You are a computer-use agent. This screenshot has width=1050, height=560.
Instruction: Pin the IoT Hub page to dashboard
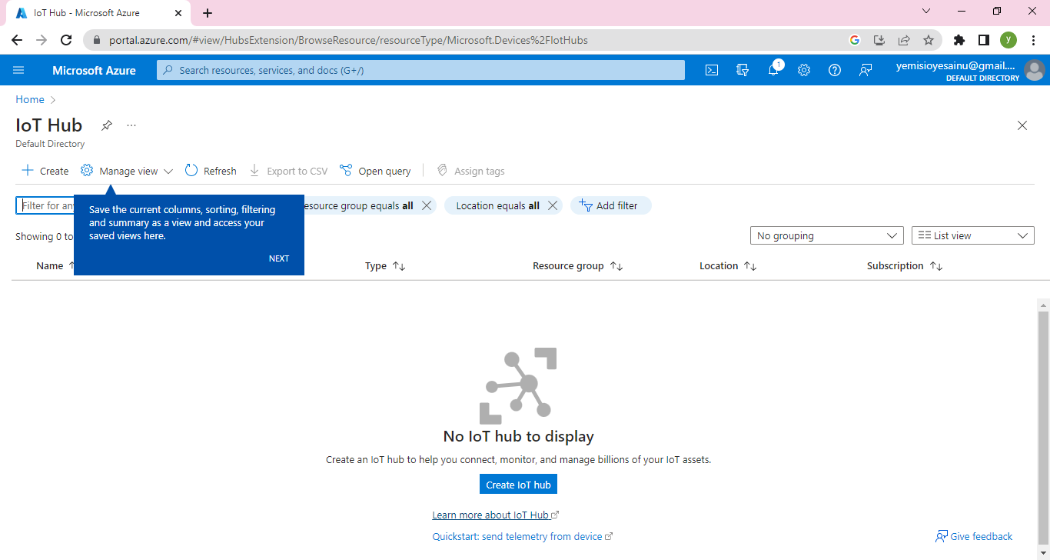[x=107, y=125]
